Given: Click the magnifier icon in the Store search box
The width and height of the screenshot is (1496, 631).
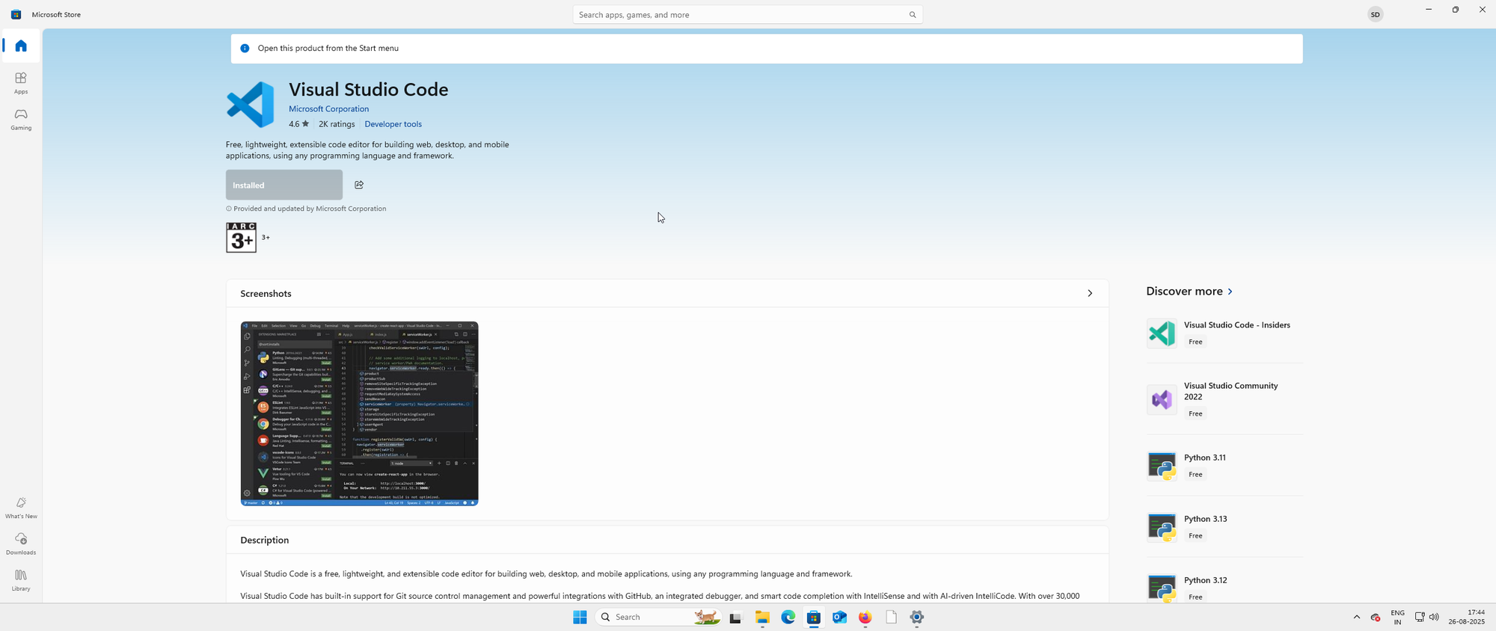Looking at the screenshot, I should coord(912,14).
